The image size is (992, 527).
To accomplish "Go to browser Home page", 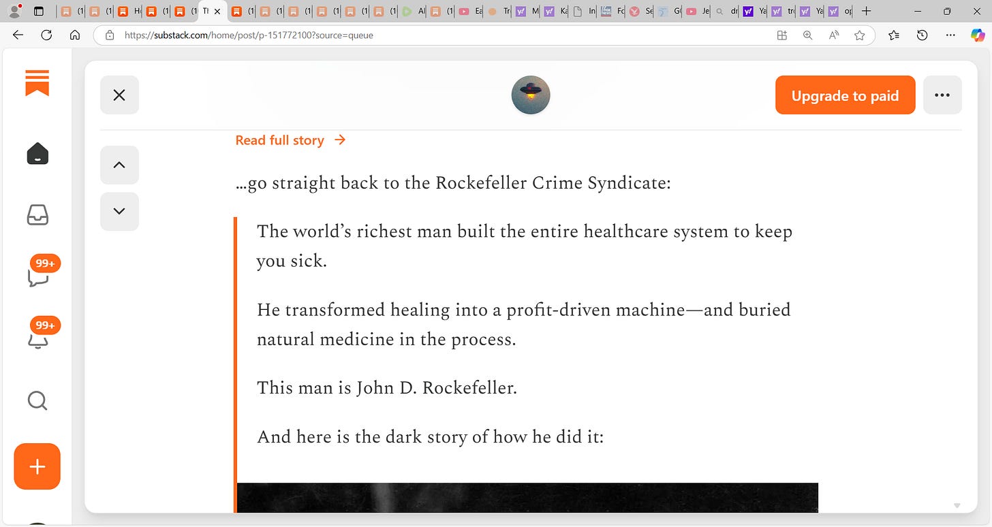I will click(x=75, y=35).
